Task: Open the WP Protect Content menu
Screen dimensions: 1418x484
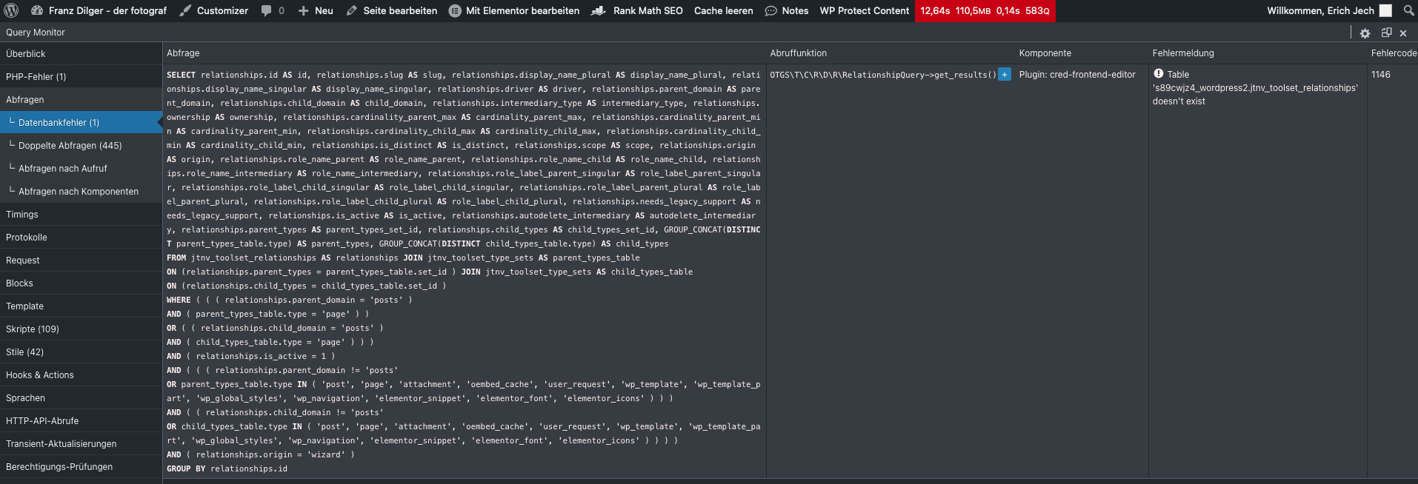Action: 864,10
